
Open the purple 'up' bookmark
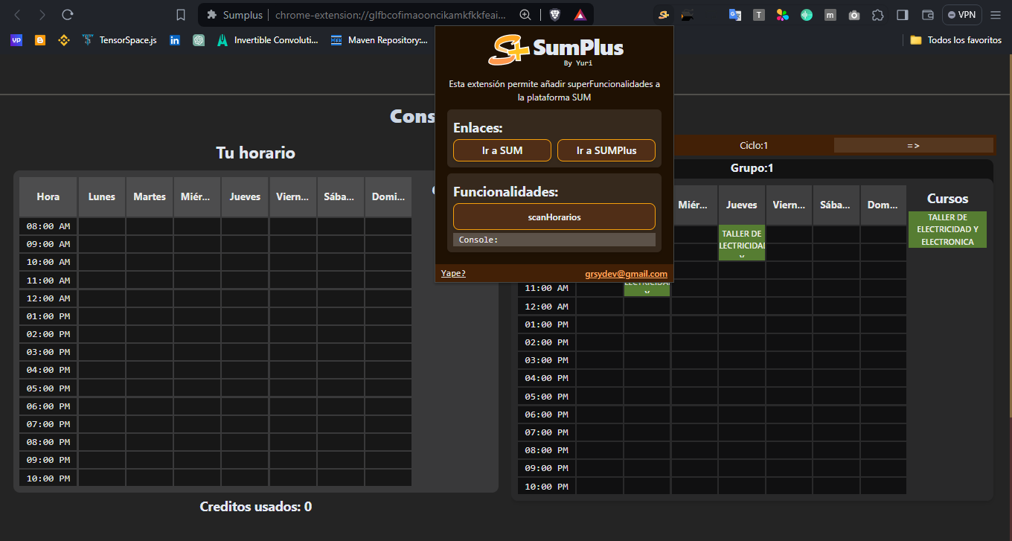click(16, 40)
